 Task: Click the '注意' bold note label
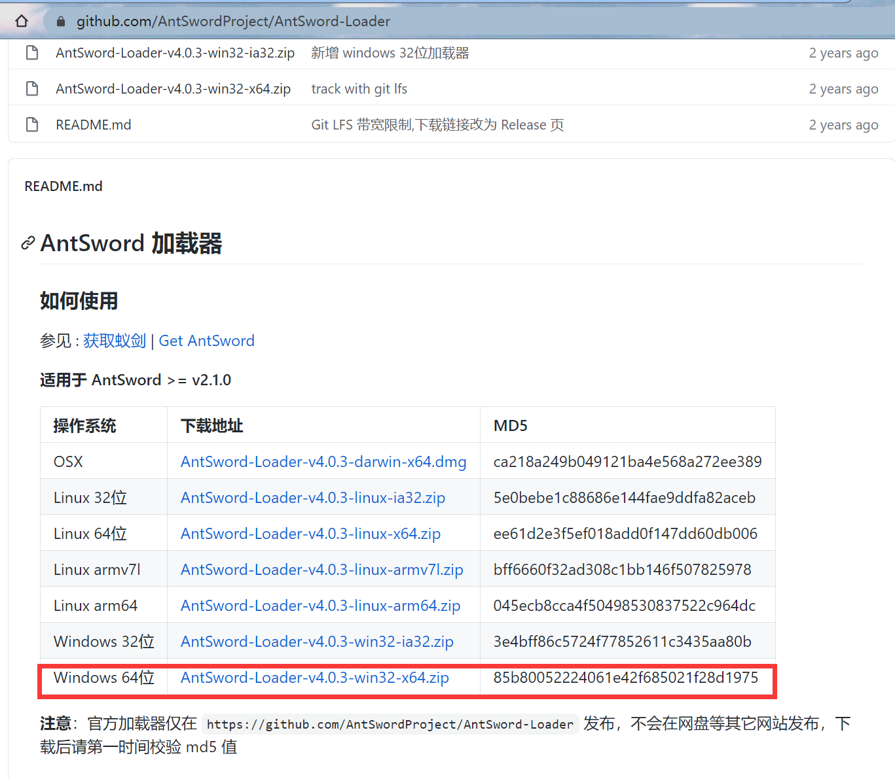56,723
